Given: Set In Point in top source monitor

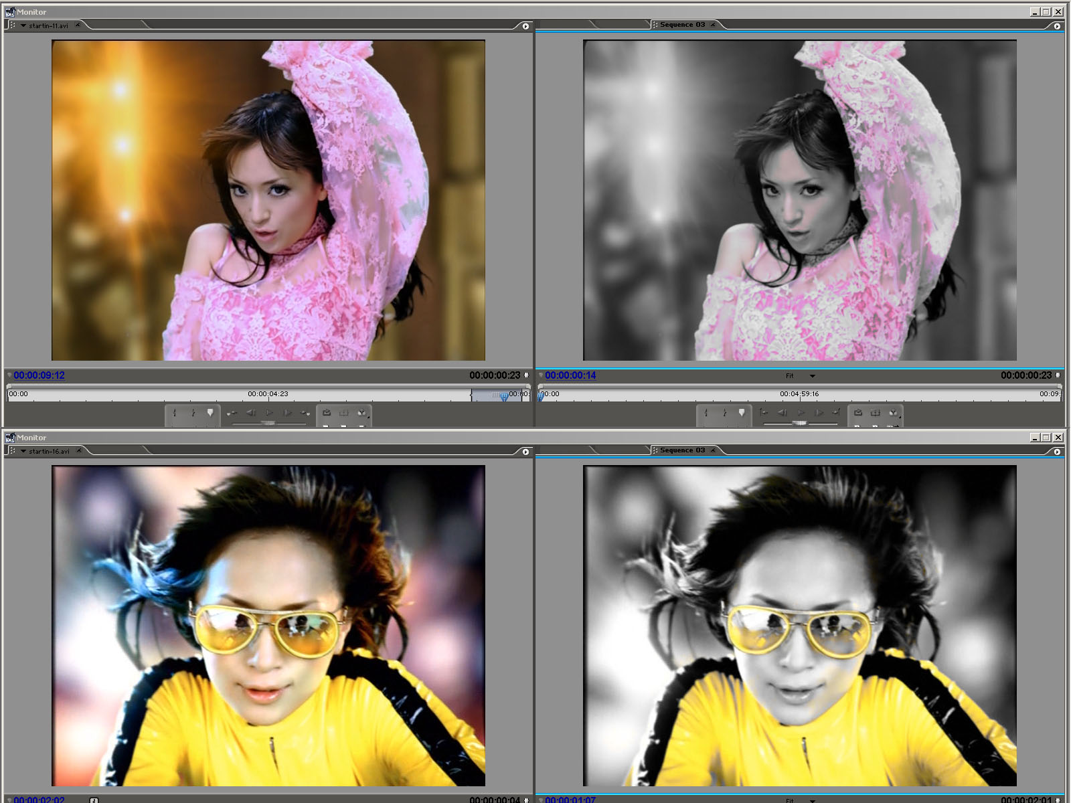Looking at the screenshot, I should point(175,413).
